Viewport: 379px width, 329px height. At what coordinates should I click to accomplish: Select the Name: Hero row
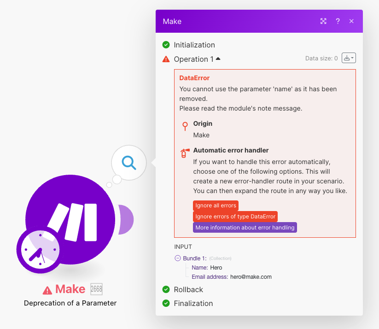tap(207, 268)
